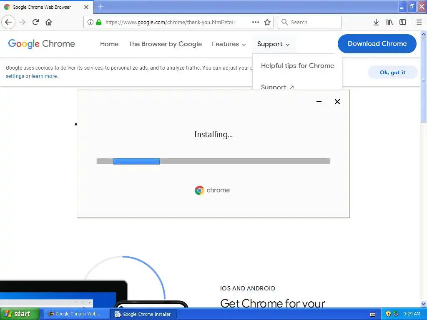Close the Chrome installer dialog
427x320 pixels.
pyautogui.click(x=337, y=102)
